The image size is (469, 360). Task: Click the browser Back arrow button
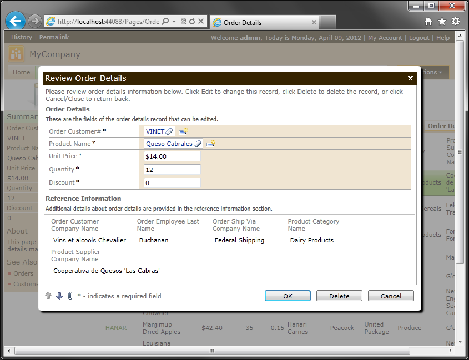tap(15, 21)
